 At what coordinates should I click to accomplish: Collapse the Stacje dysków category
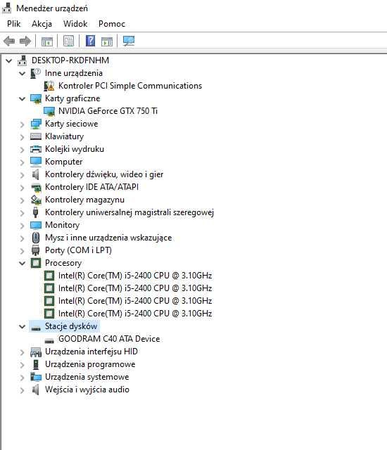pyautogui.click(x=22, y=326)
